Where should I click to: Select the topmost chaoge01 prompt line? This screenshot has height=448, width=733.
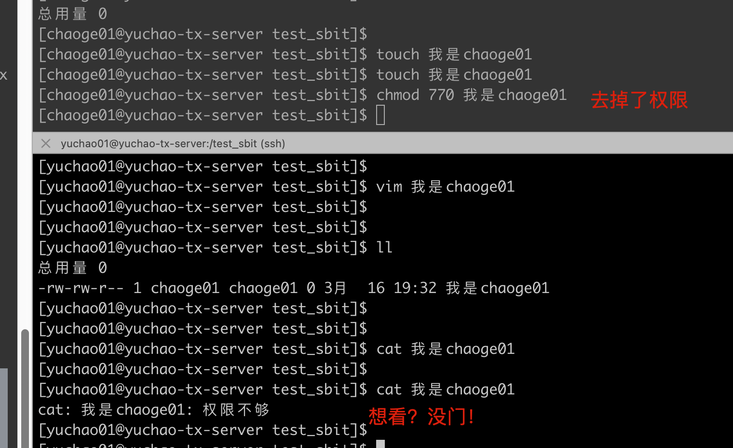tap(202, 34)
